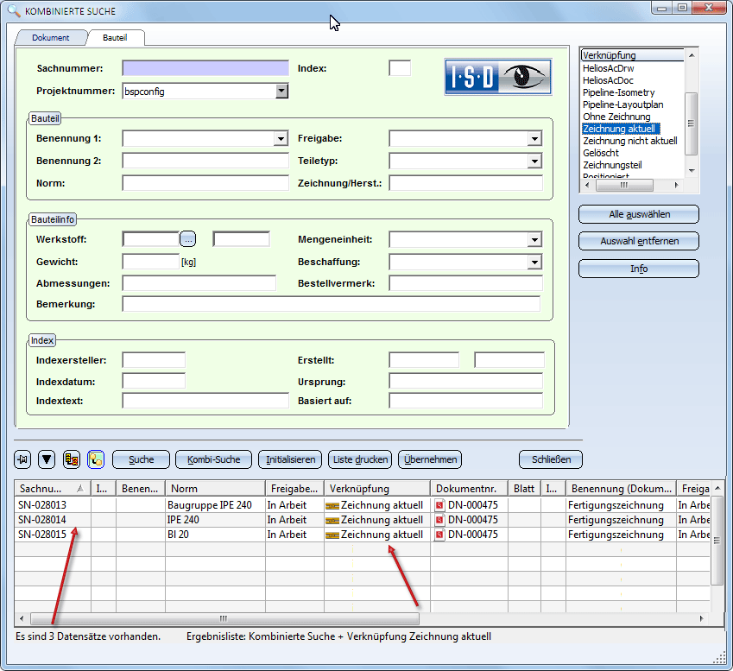Open material browser with the Werkstoff ellipsis button
Screen dimensions: 733x671
[189, 239]
